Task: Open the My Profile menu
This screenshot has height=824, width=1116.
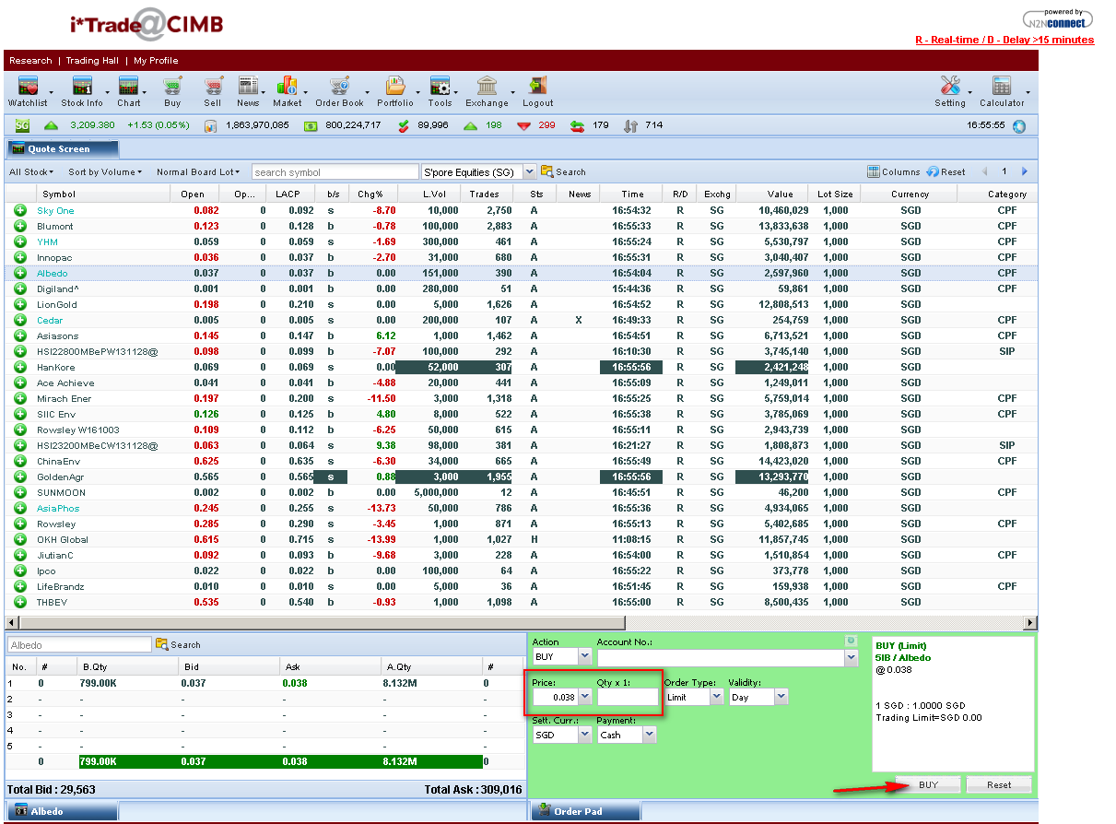Action: coord(156,61)
